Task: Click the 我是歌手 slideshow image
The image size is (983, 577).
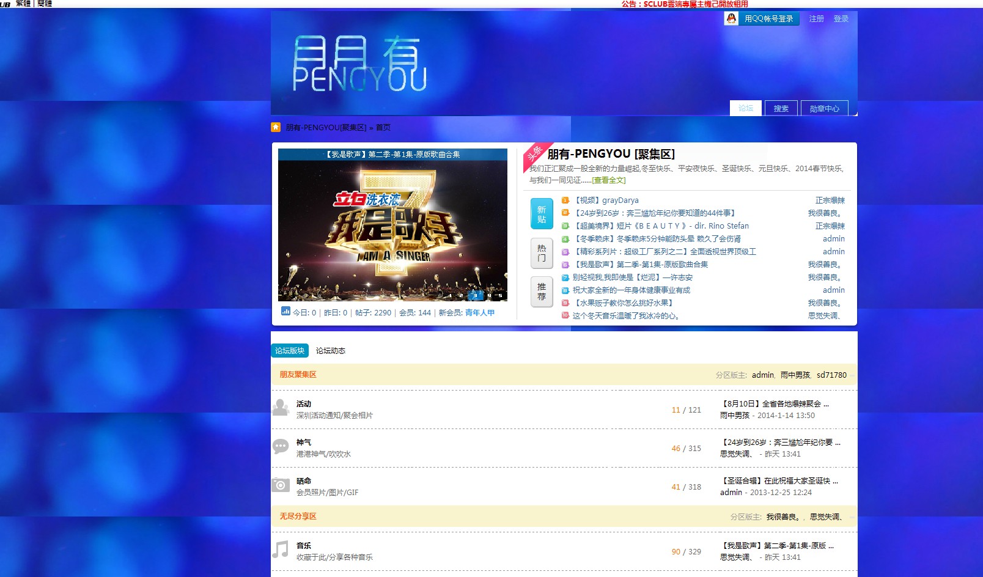Action: [x=392, y=225]
